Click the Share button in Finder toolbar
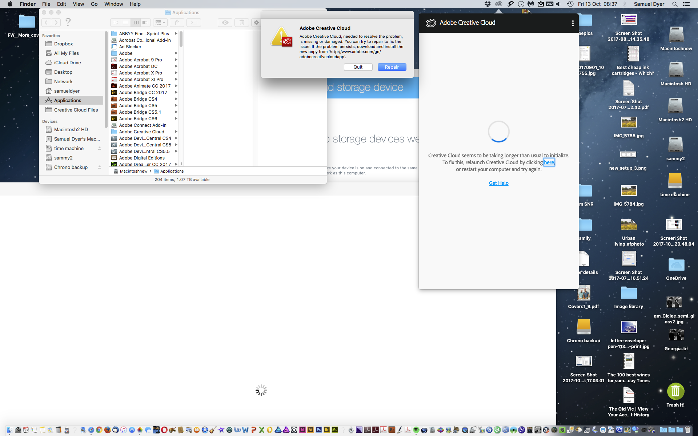Image resolution: width=698 pixels, height=436 pixels. [177, 23]
